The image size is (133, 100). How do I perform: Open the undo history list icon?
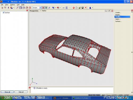[x=67, y=8]
